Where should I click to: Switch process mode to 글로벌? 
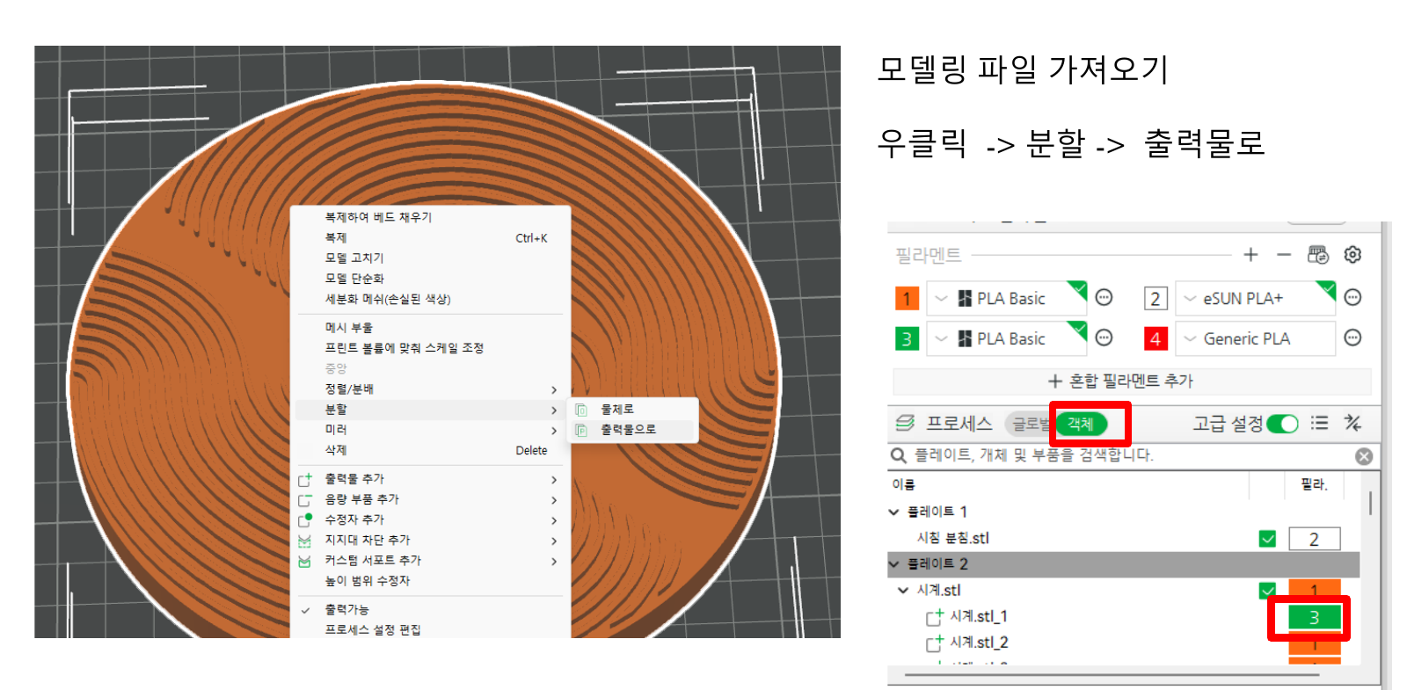[x=1029, y=424]
